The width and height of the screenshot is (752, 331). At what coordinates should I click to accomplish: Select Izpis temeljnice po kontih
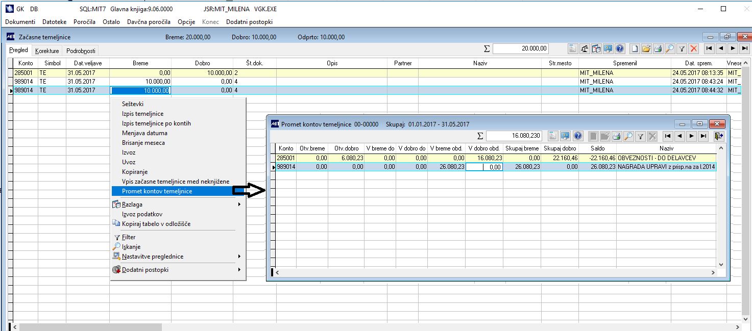(x=156, y=123)
